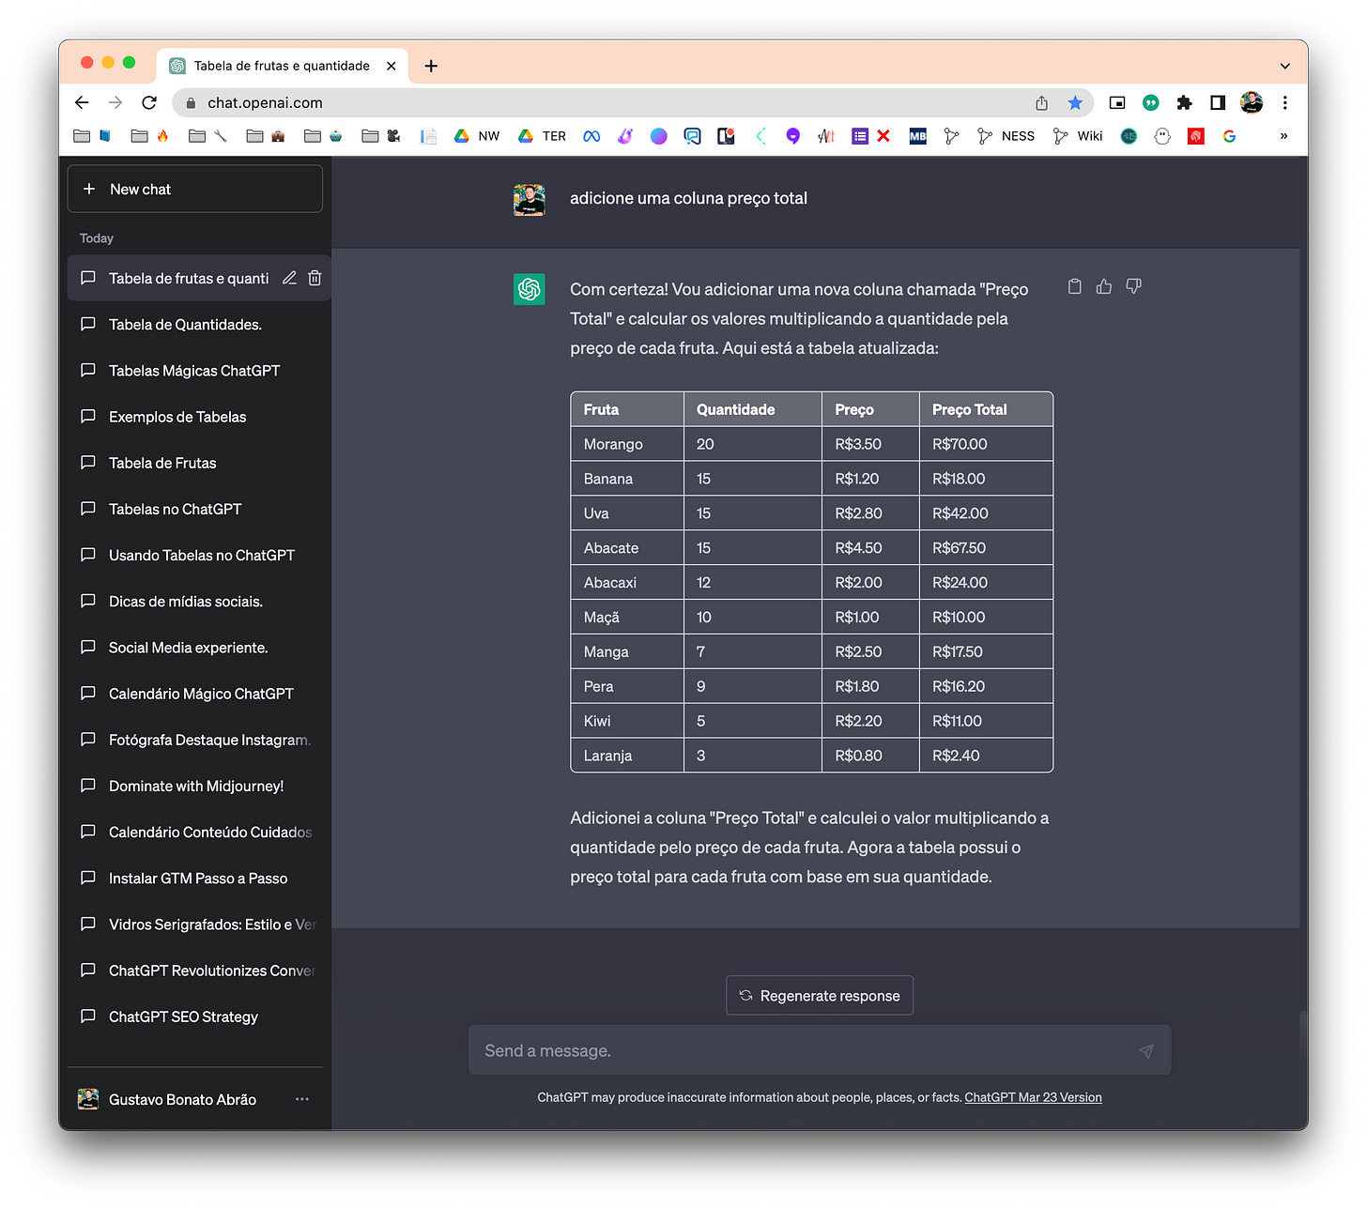Click Regenerate response button
The height and width of the screenshot is (1208, 1367).
click(x=820, y=996)
